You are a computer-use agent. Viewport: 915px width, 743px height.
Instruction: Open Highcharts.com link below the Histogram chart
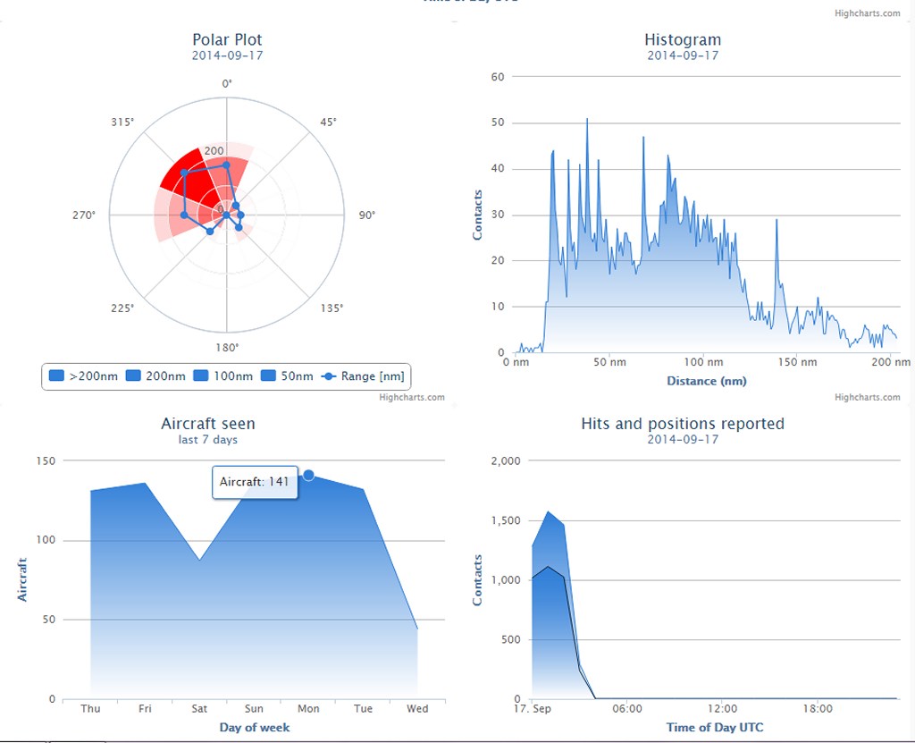[x=867, y=397]
